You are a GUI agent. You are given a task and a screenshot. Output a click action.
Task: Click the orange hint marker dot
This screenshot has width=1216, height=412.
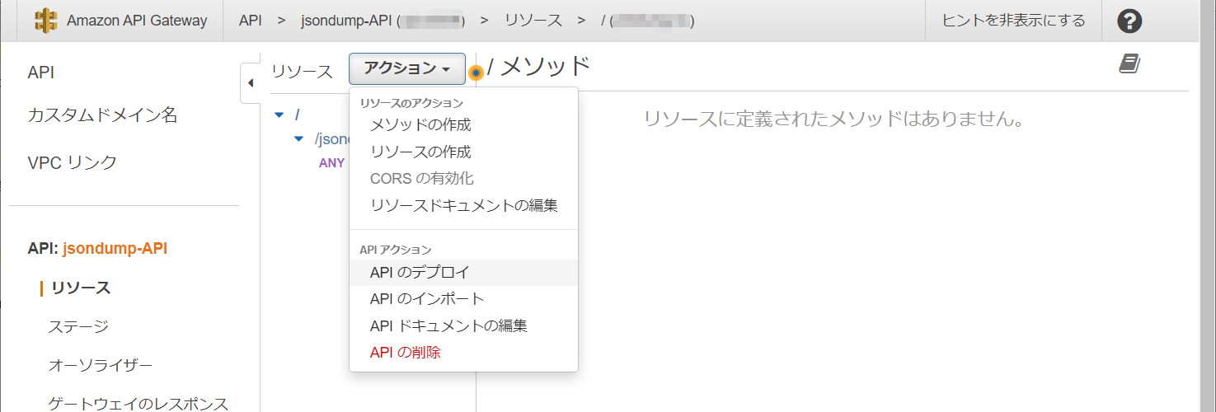click(x=475, y=73)
